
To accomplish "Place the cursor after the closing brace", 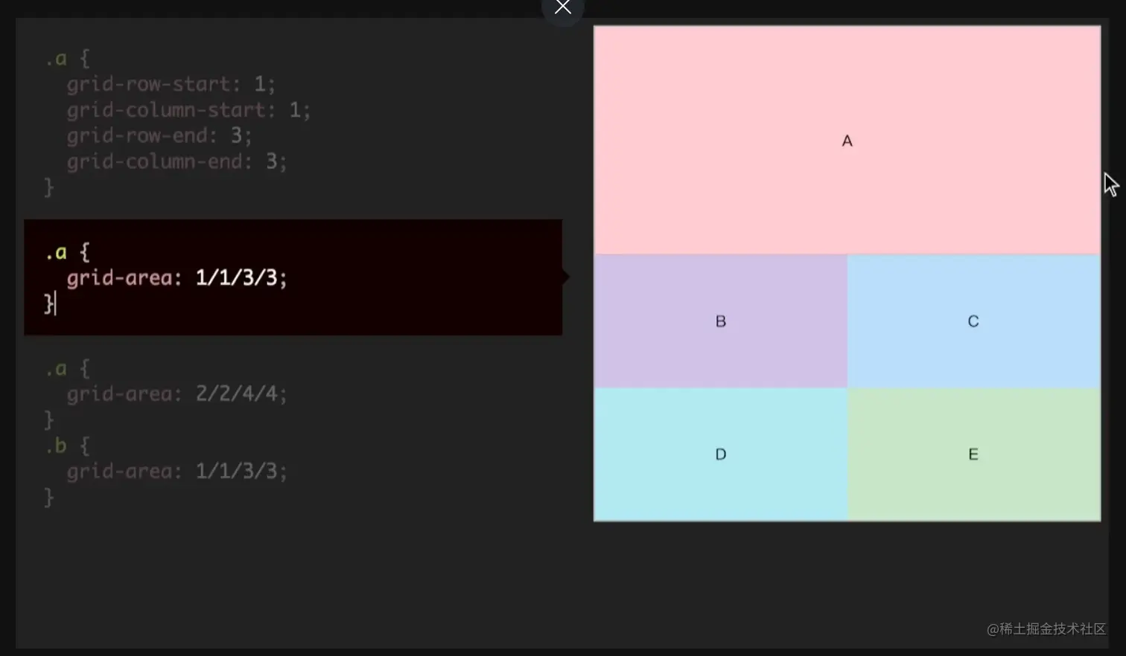I will point(54,304).
